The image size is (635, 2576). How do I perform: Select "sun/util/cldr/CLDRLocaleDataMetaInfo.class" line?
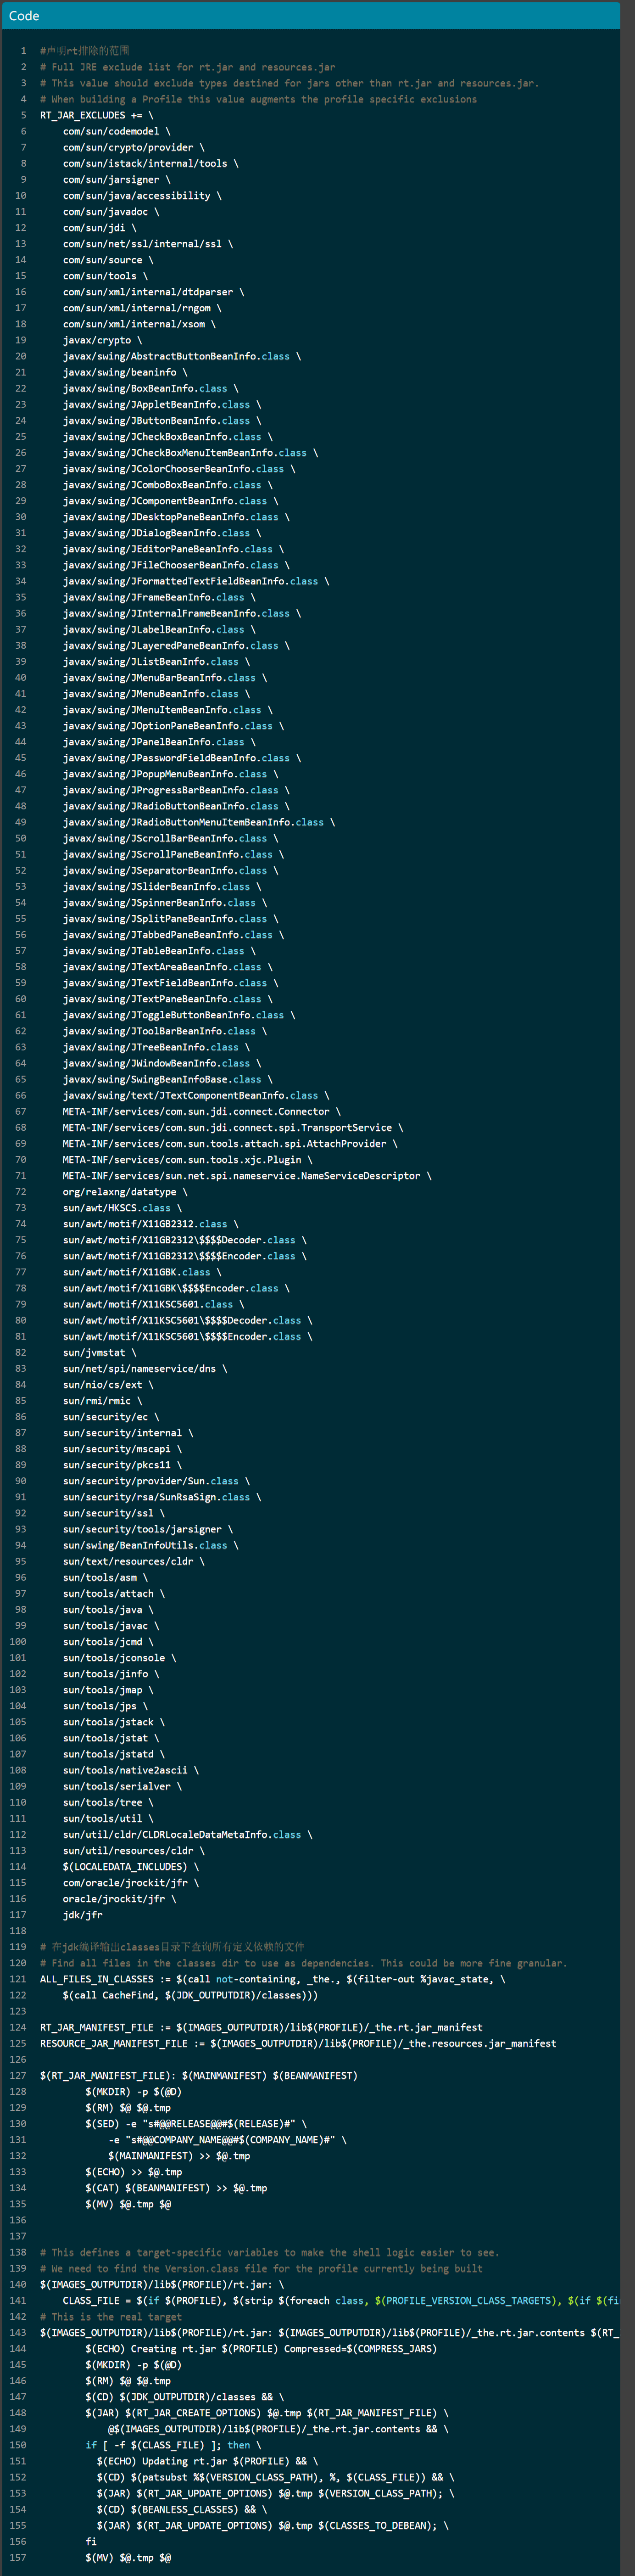click(x=187, y=1834)
